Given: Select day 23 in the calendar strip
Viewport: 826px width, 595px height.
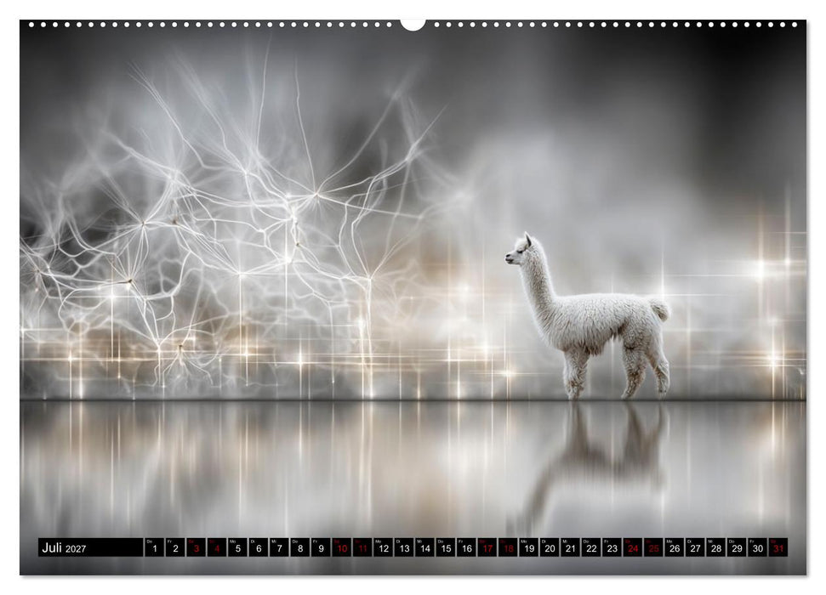Looking at the screenshot, I should click(612, 547).
